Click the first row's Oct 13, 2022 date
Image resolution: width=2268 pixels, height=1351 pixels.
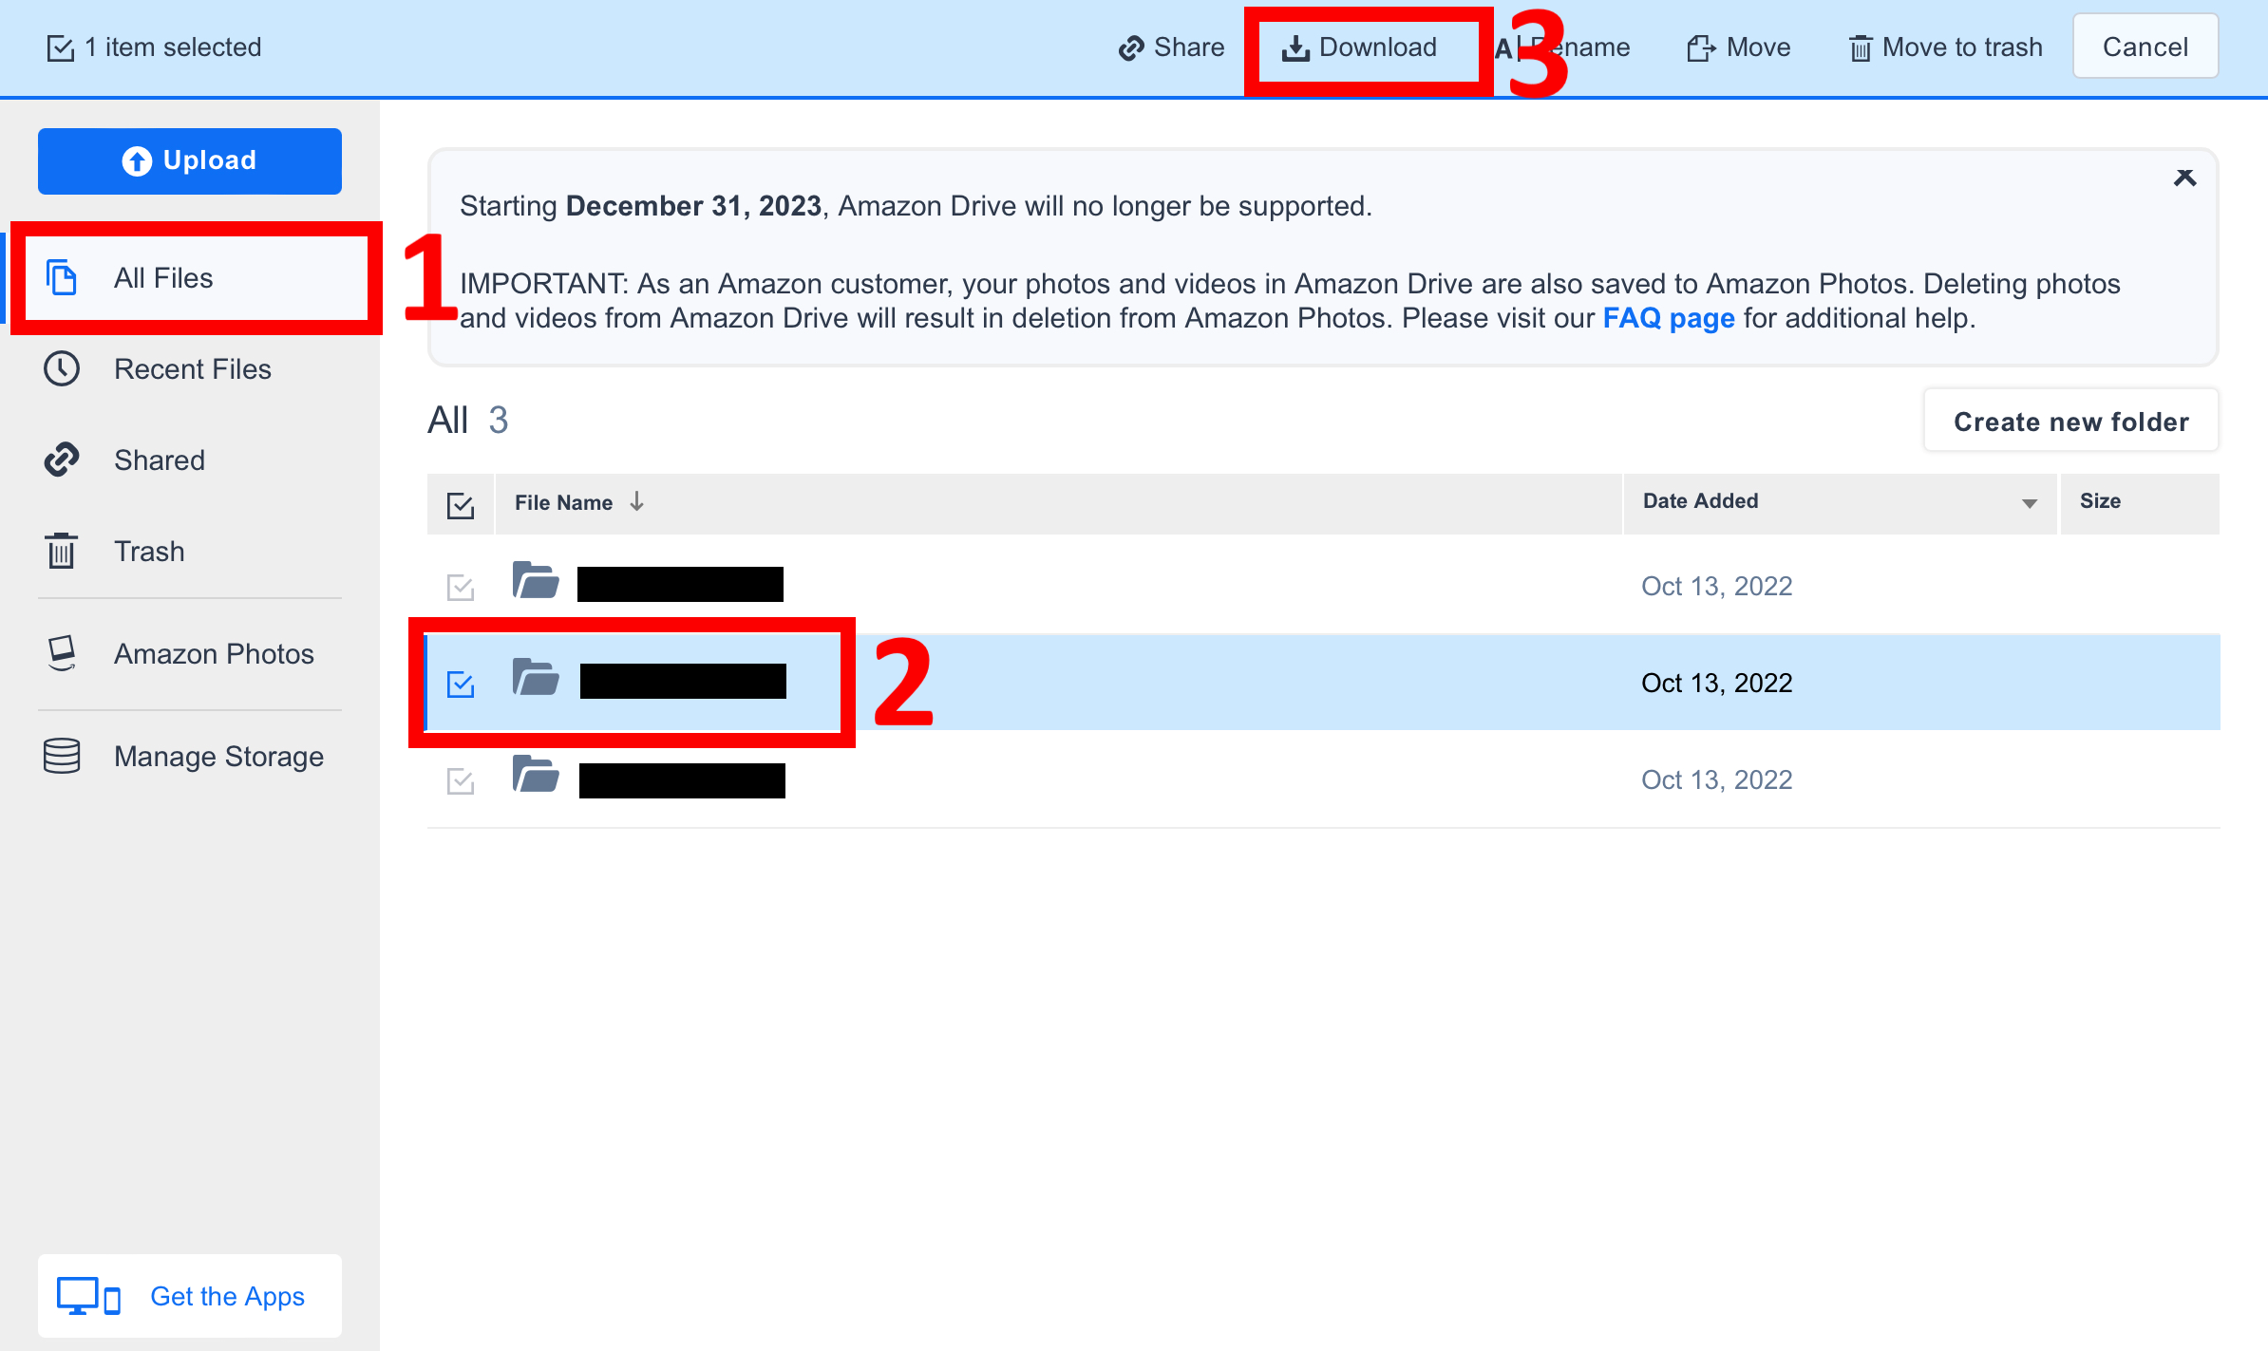point(1717,587)
